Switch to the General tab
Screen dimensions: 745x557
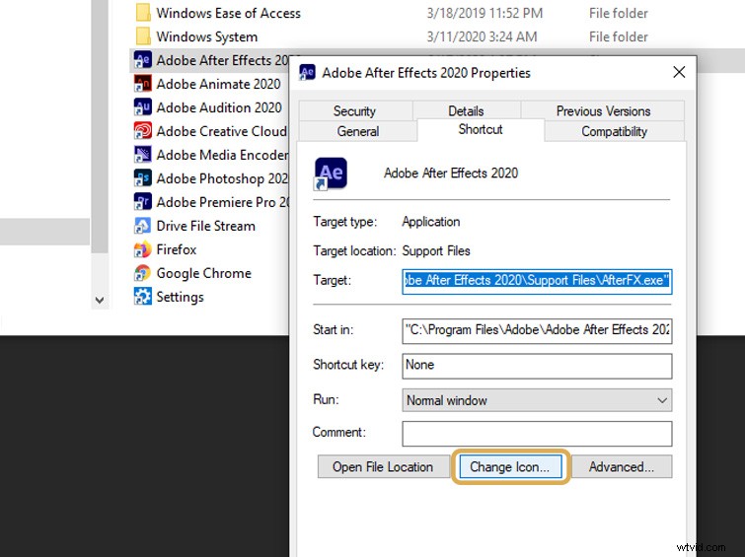tap(358, 131)
